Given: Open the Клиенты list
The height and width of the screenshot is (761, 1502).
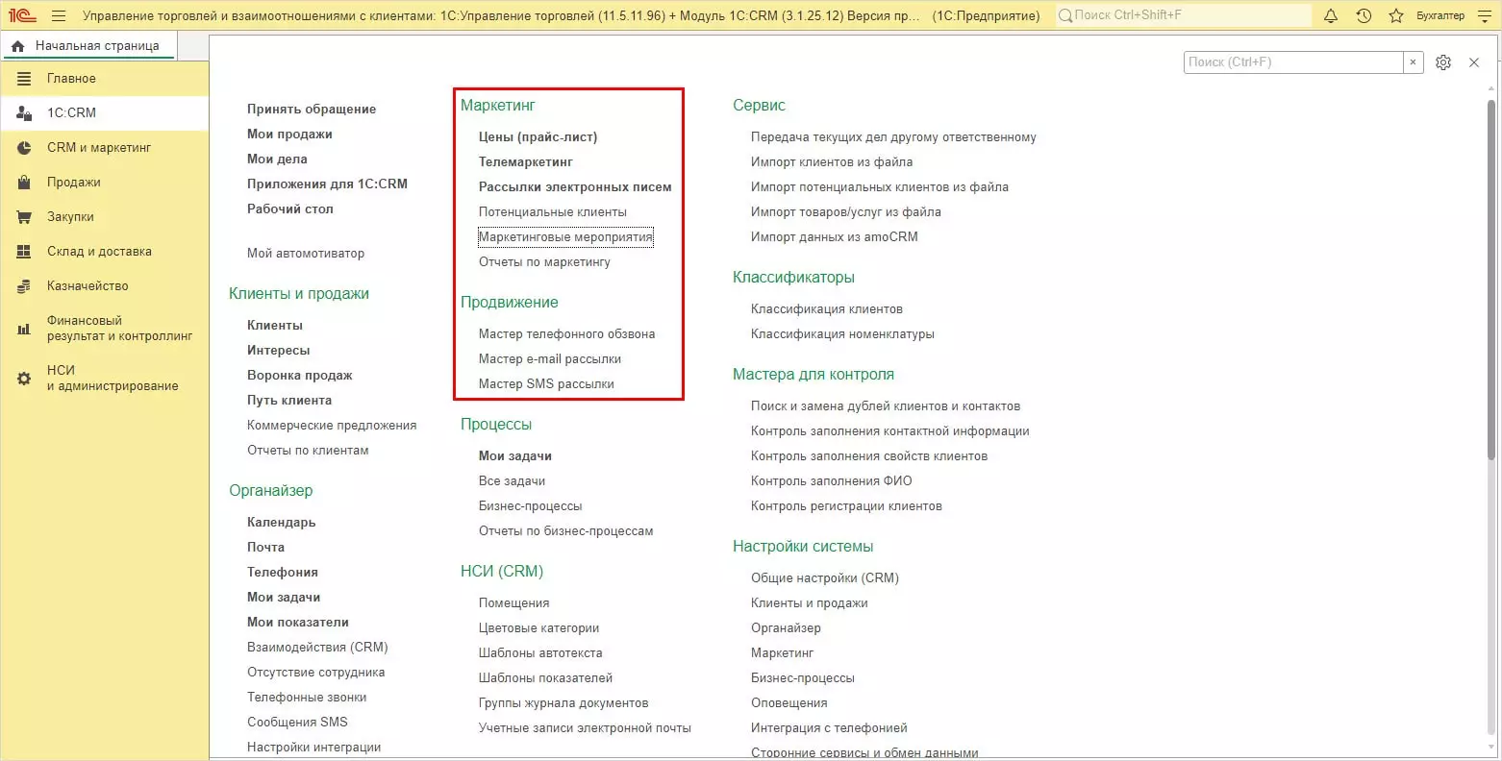Looking at the screenshot, I should click(x=275, y=326).
